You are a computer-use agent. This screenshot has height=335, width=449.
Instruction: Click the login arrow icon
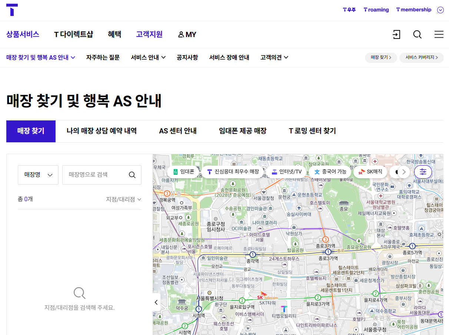[x=396, y=34]
